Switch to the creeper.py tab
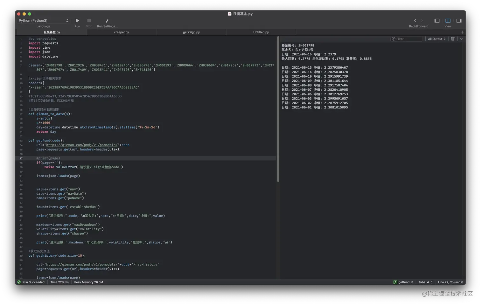481x305 pixels. click(122, 32)
